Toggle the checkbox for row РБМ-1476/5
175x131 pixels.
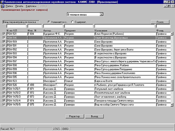coord(4,104)
